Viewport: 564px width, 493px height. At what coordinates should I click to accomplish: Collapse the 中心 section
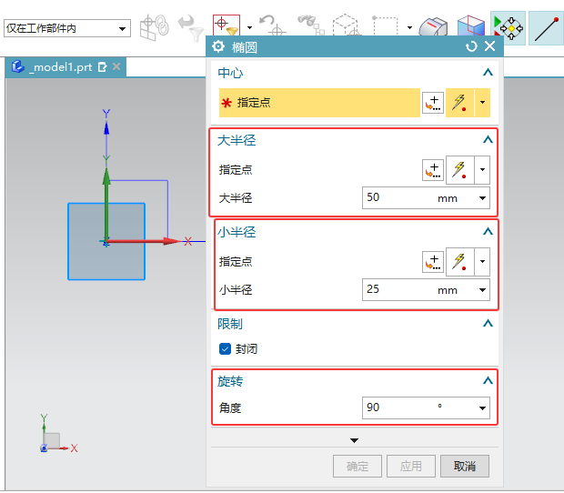pos(488,73)
